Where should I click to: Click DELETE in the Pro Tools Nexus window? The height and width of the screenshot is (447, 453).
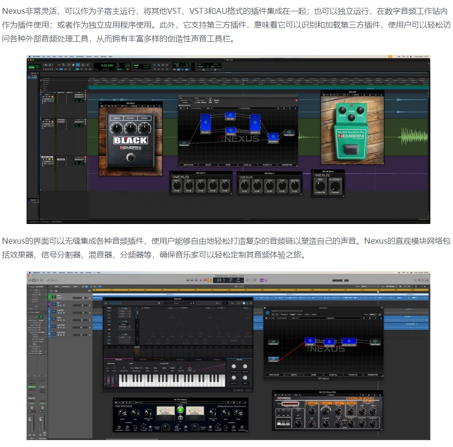208,165
